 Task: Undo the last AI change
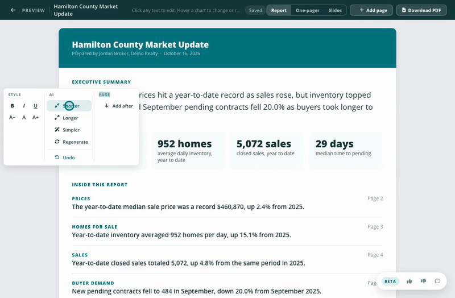[x=69, y=158]
